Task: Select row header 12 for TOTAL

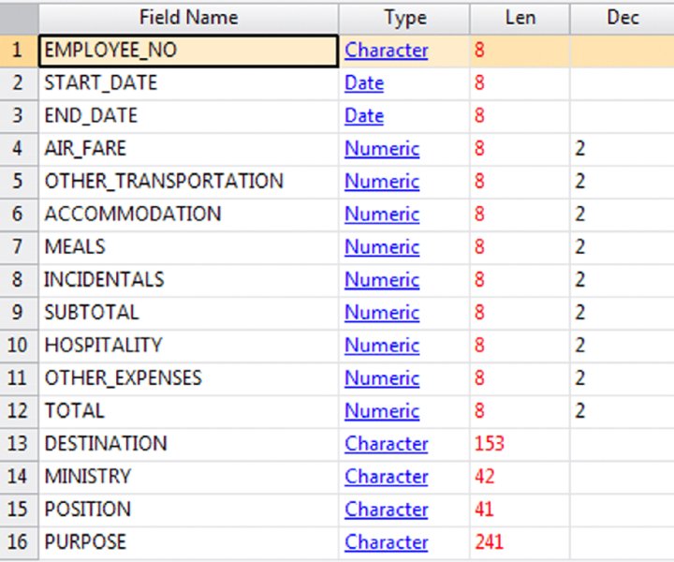Action: tap(18, 411)
